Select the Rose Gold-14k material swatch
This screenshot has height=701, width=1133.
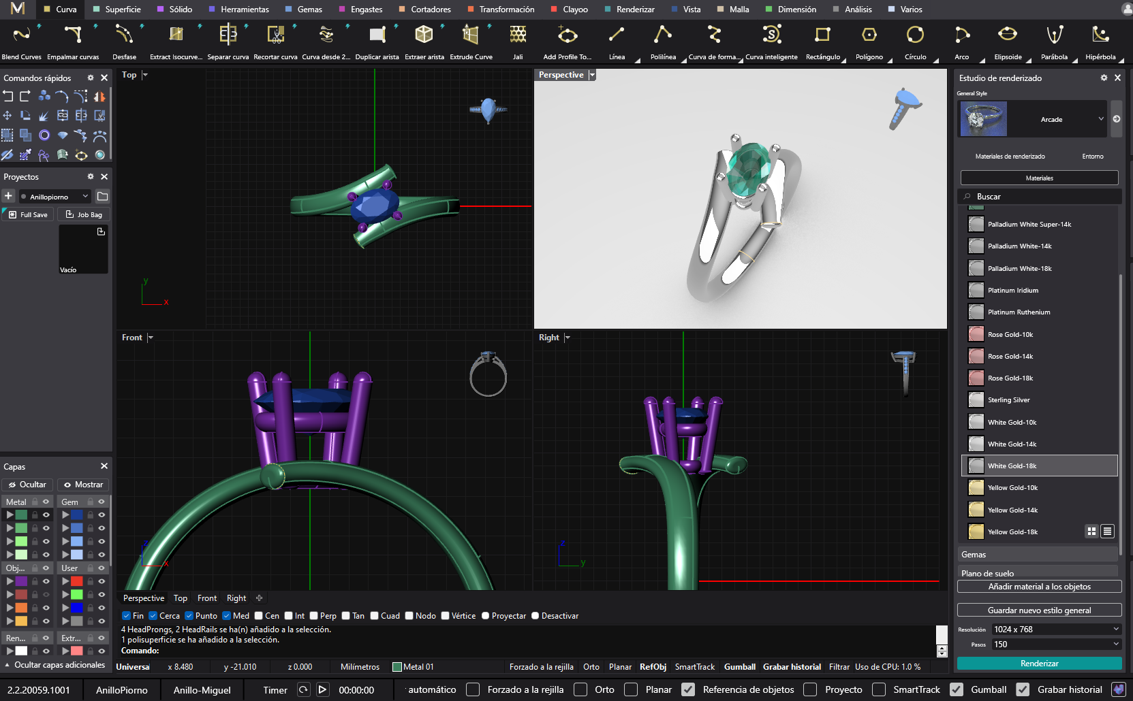[976, 357]
